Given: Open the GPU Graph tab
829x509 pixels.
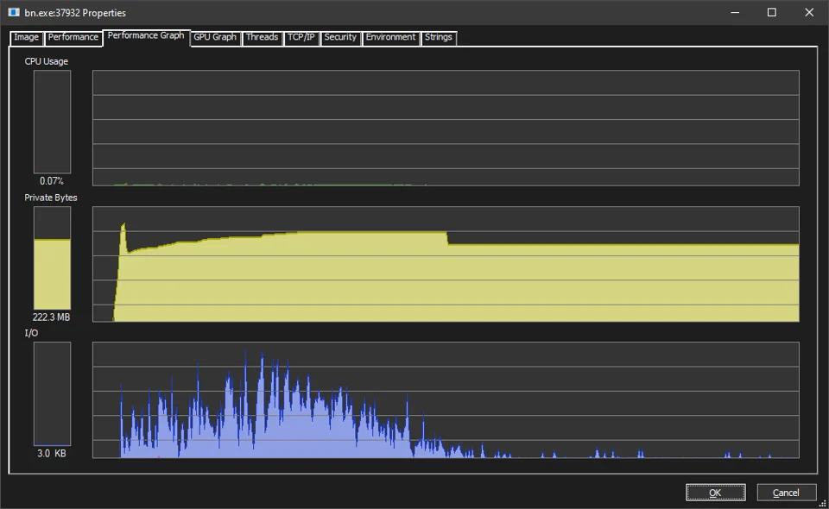Looking at the screenshot, I should coord(215,37).
